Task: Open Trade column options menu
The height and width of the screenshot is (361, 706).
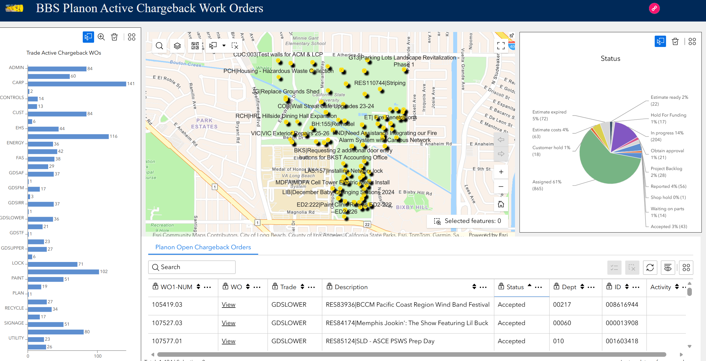Action: tap(311, 287)
